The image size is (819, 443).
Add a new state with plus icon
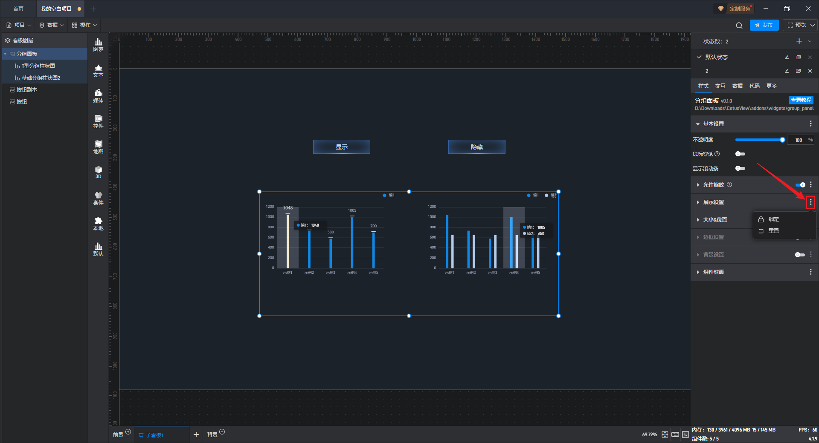pyautogui.click(x=799, y=41)
